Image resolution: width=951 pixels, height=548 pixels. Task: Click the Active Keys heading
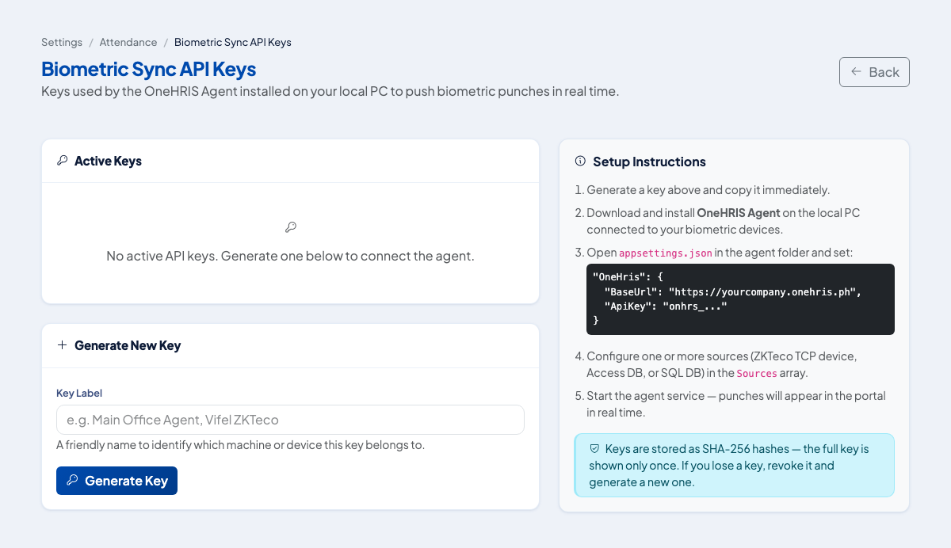pyautogui.click(x=108, y=161)
